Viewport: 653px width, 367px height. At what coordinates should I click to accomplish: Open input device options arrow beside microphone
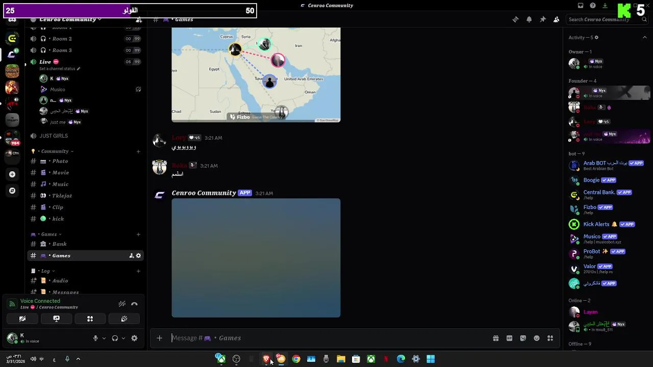click(104, 338)
